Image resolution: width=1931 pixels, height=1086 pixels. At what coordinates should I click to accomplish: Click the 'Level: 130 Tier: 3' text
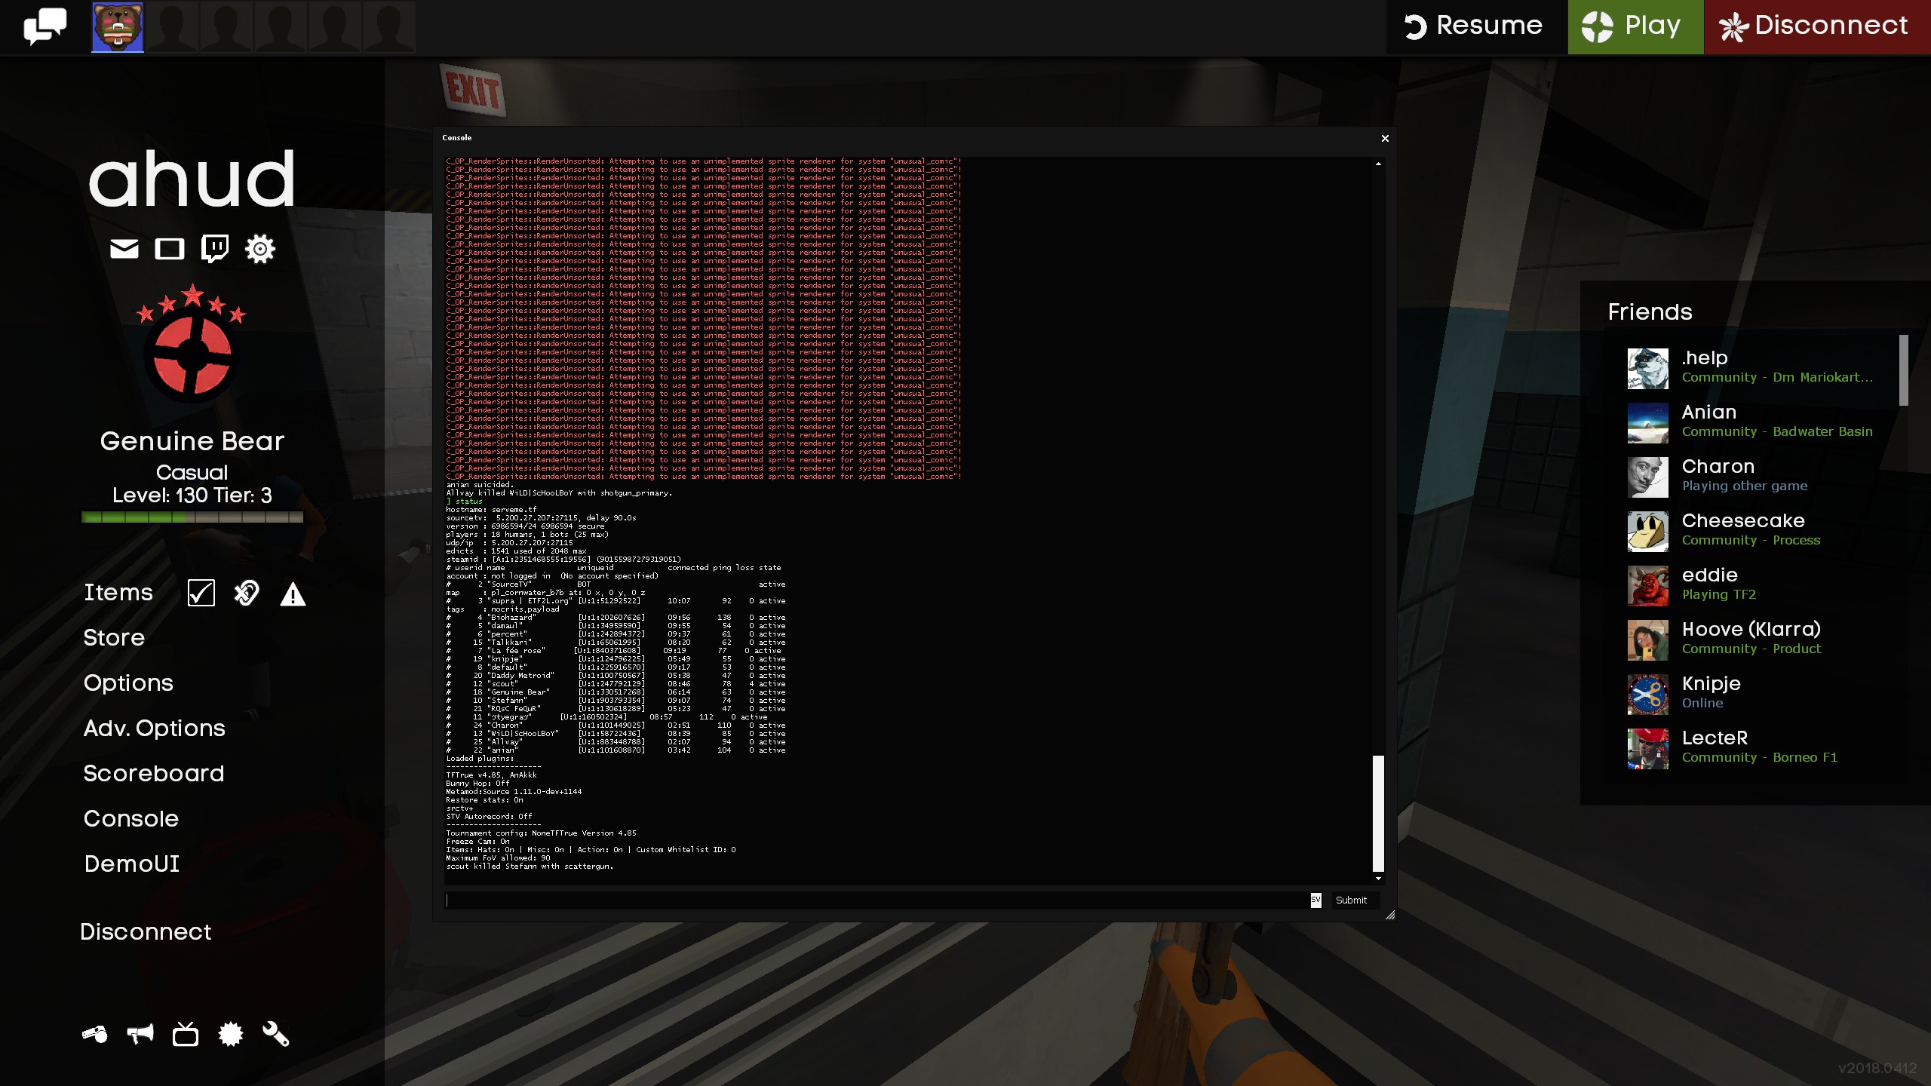click(192, 495)
